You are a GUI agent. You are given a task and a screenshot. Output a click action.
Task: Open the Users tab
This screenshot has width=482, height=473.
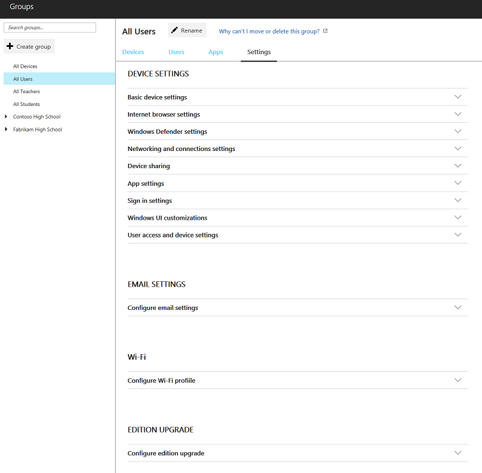(176, 52)
